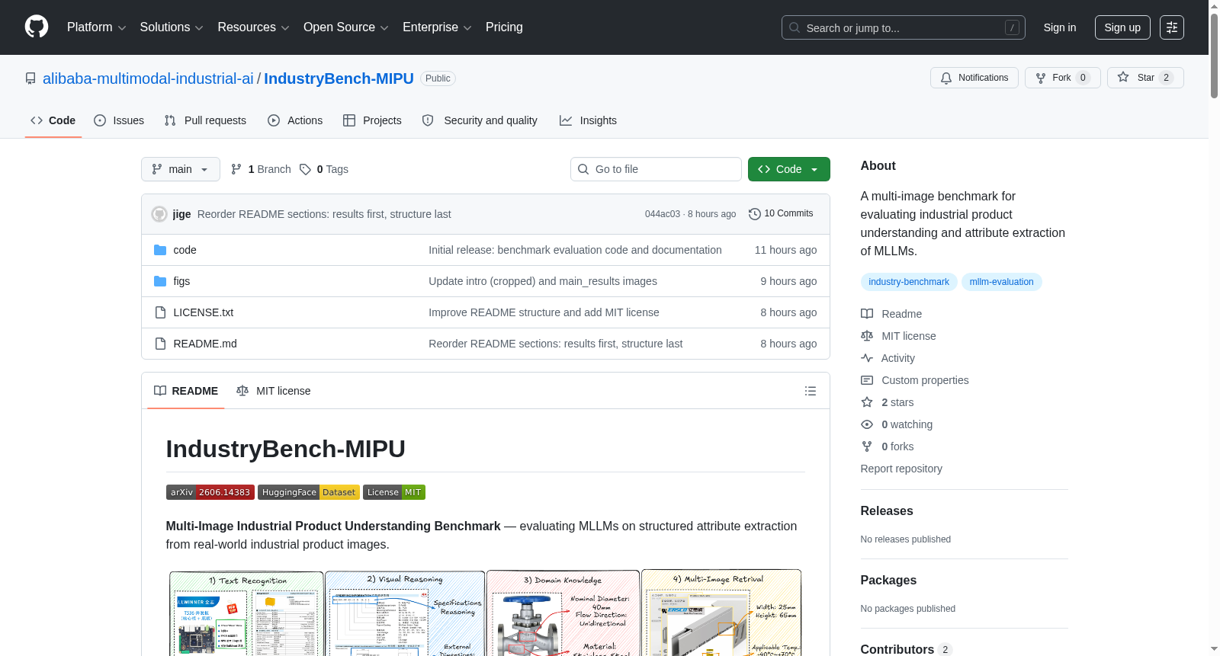
Task: Click the jige author avatar
Action: [159, 214]
